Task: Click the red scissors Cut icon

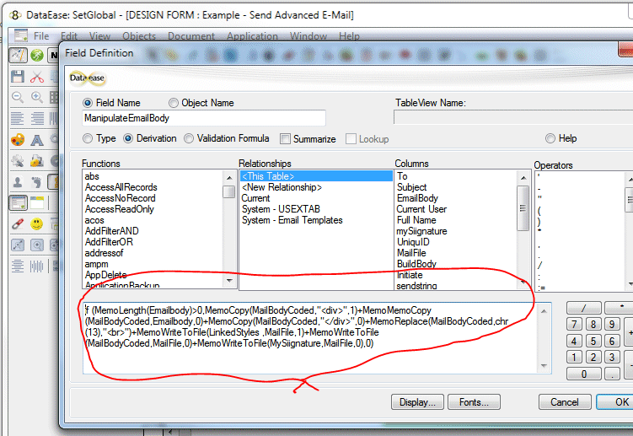Action: [37, 77]
